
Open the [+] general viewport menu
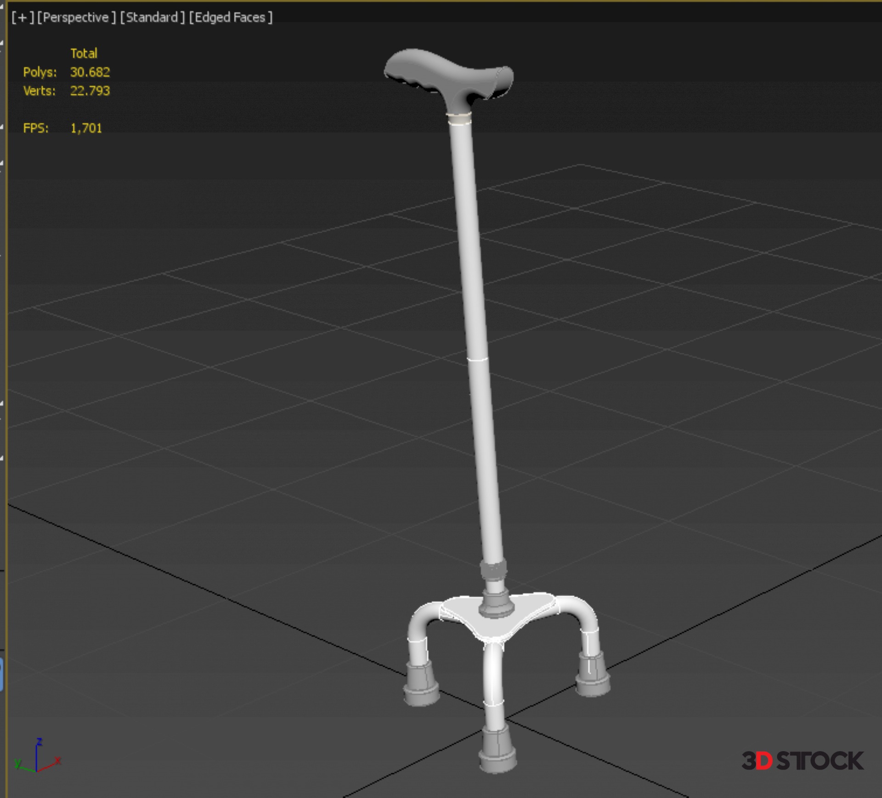coord(22,17)
